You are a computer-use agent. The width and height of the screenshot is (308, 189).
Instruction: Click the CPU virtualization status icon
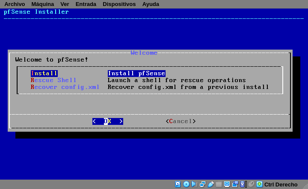tap(243, 184)
